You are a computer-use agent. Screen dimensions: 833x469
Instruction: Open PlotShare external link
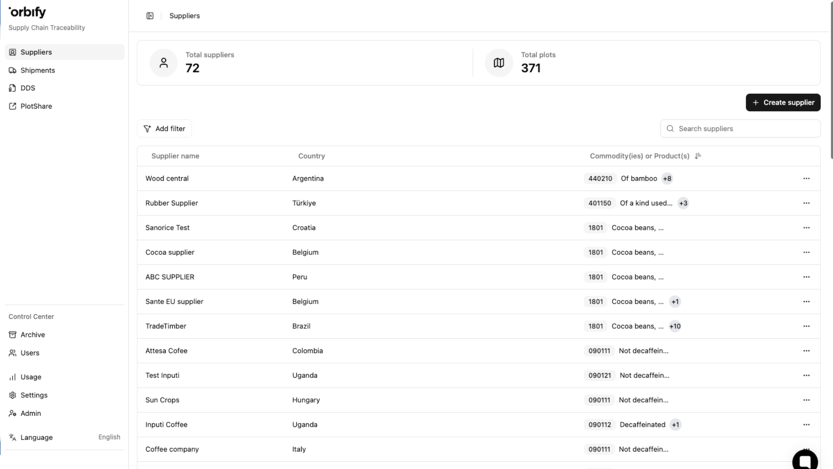65,106
